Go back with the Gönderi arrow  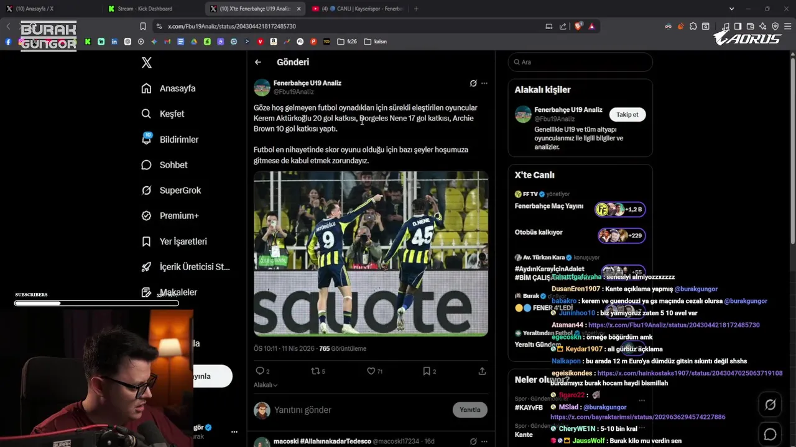point(257,62)
